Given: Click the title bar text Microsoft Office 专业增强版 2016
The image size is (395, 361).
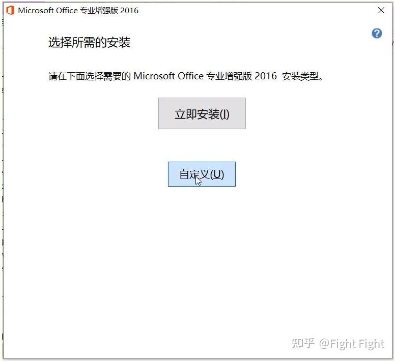Looking at the screenshot, I should point(78,11).
